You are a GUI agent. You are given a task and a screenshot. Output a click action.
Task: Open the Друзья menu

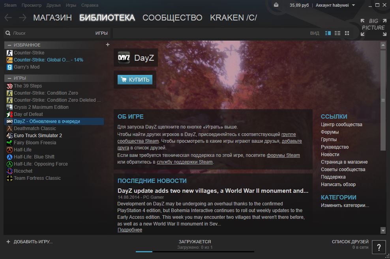(x=53, y=5)
